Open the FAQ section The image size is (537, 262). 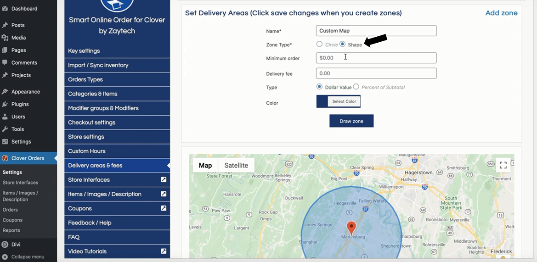[117, 237]
